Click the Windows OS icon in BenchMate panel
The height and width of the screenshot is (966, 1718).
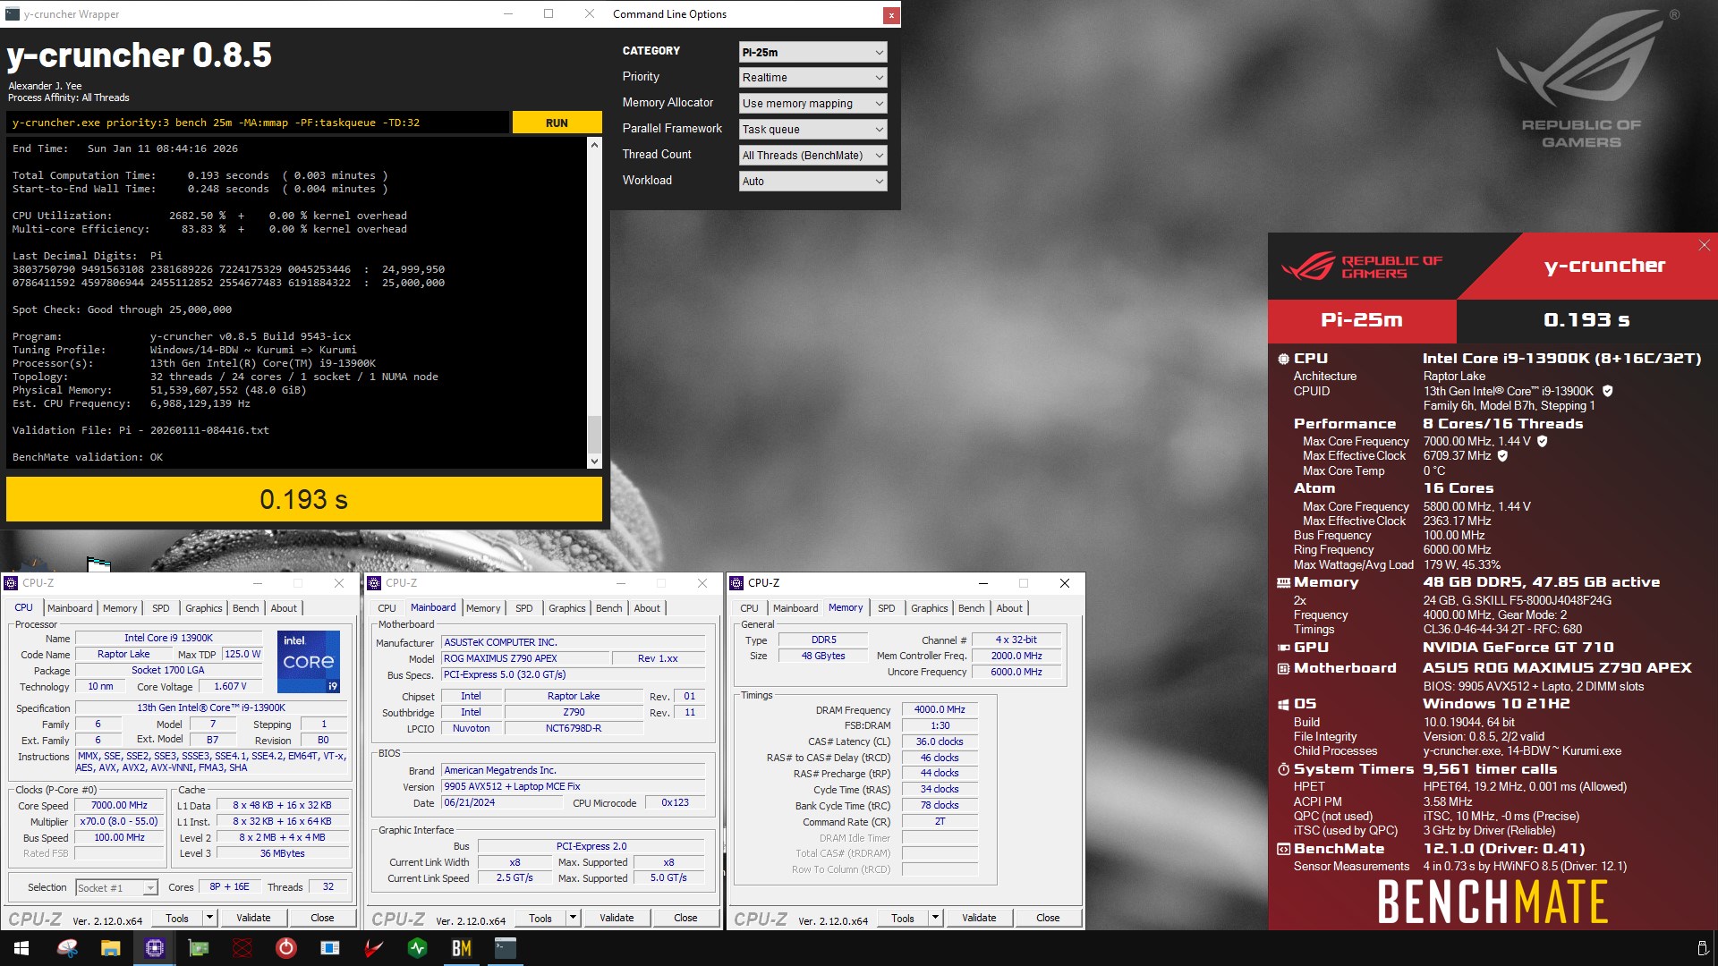pyautogui.click(x=1283, y=704)
